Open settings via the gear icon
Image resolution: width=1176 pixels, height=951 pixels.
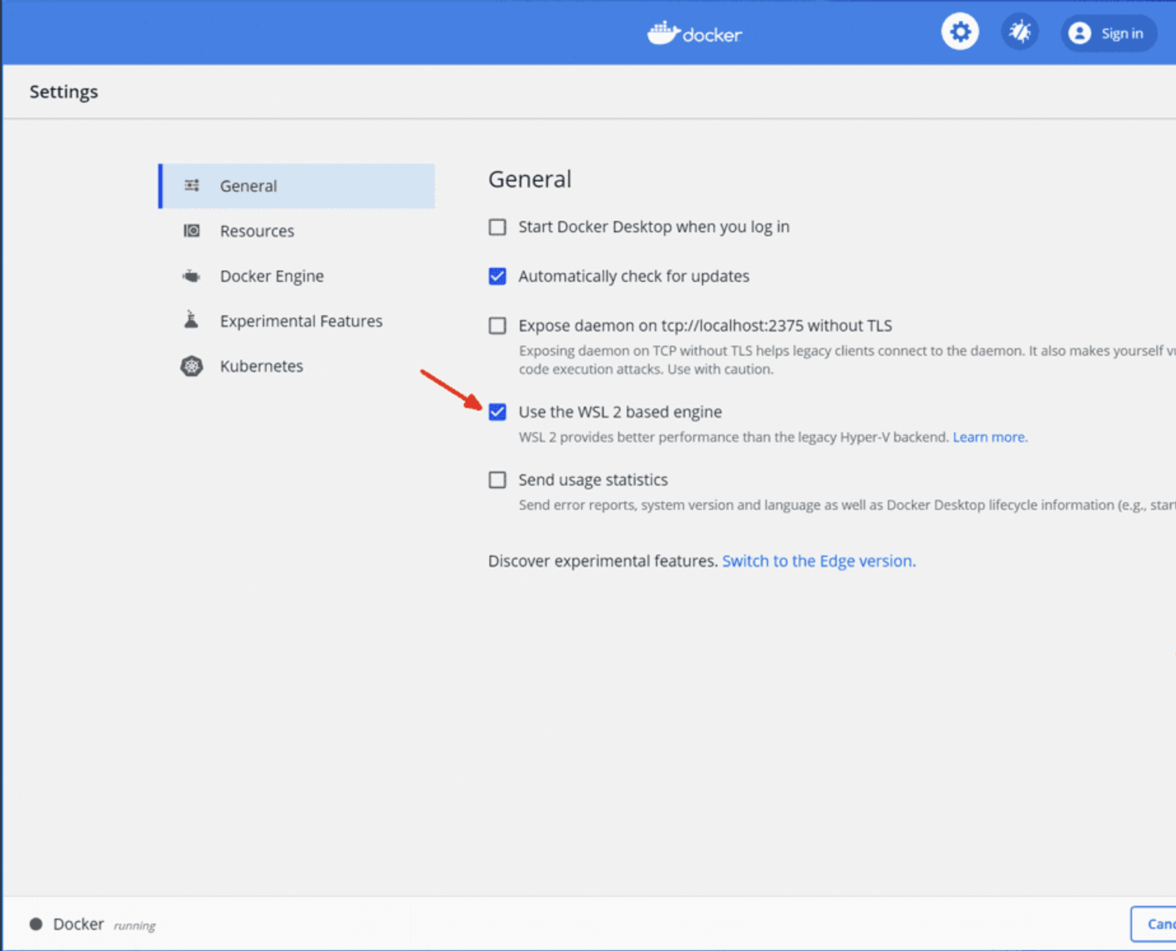960,32
